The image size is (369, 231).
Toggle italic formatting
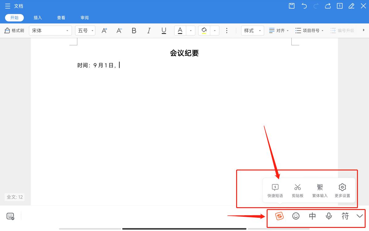(x=149, y=30)
